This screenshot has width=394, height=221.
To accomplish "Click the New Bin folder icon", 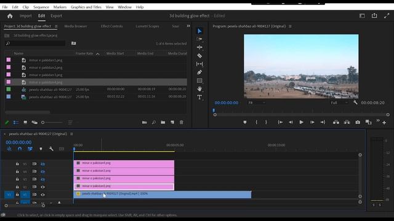I will (x=163, y=122).
